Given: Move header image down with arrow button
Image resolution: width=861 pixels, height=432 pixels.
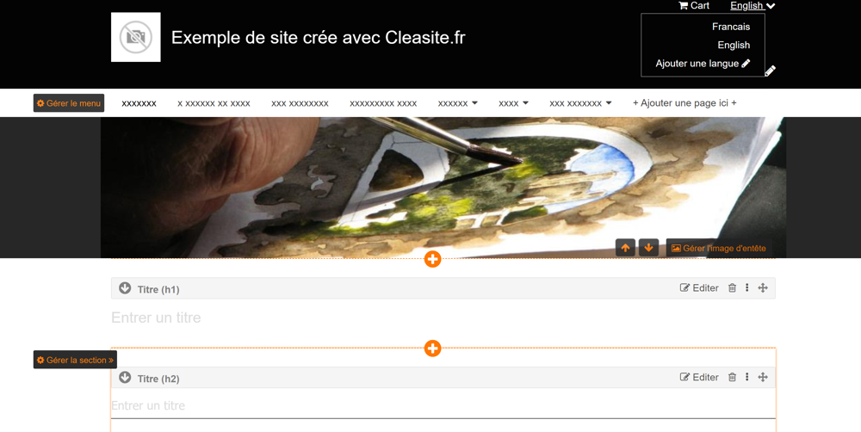Looking at the screenshot, I should [648, 248].
